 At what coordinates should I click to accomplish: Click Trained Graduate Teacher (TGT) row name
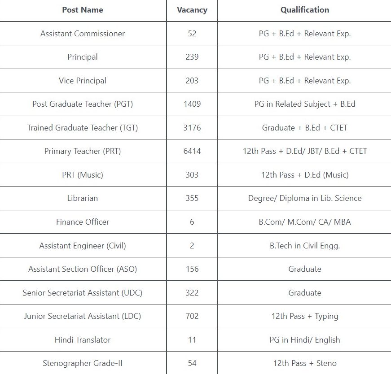tap(83, 128)
